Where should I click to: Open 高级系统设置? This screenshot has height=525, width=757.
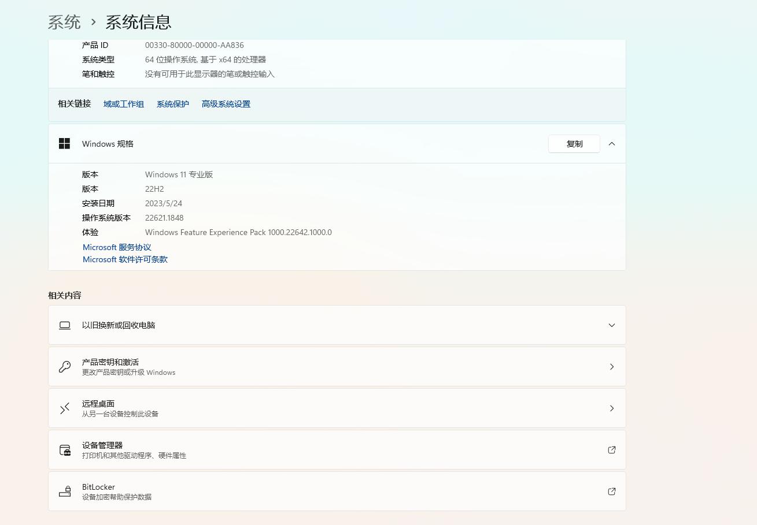click(226, 104)
